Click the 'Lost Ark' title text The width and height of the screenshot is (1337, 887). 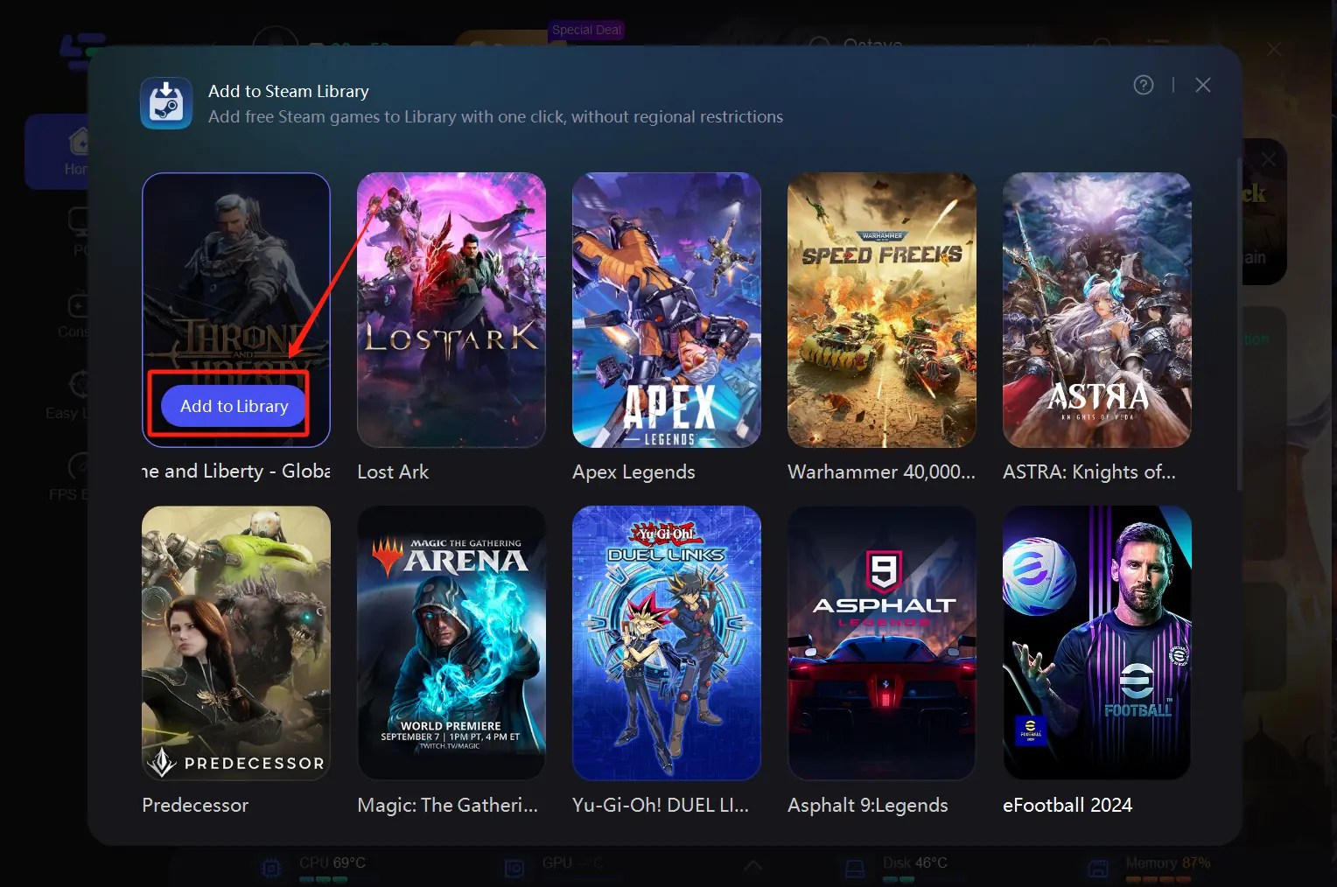point(393,471)
